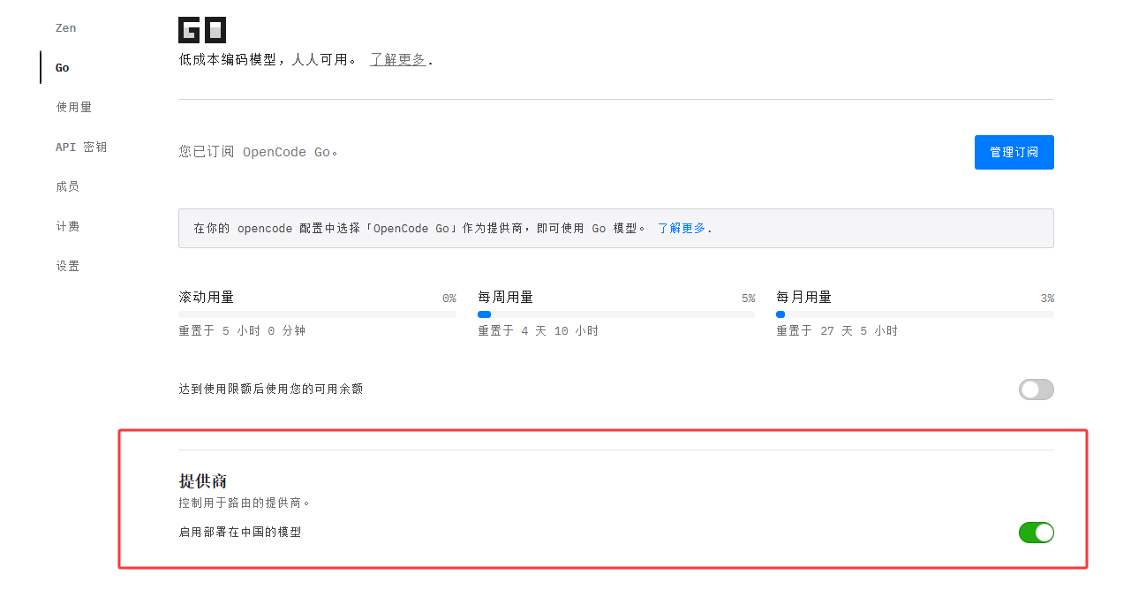The height and width of the screenshot is (590, 1146).
Task: Enable 达到使用限额后使用您的可用余额 toggle
Action: [1036, 390]
